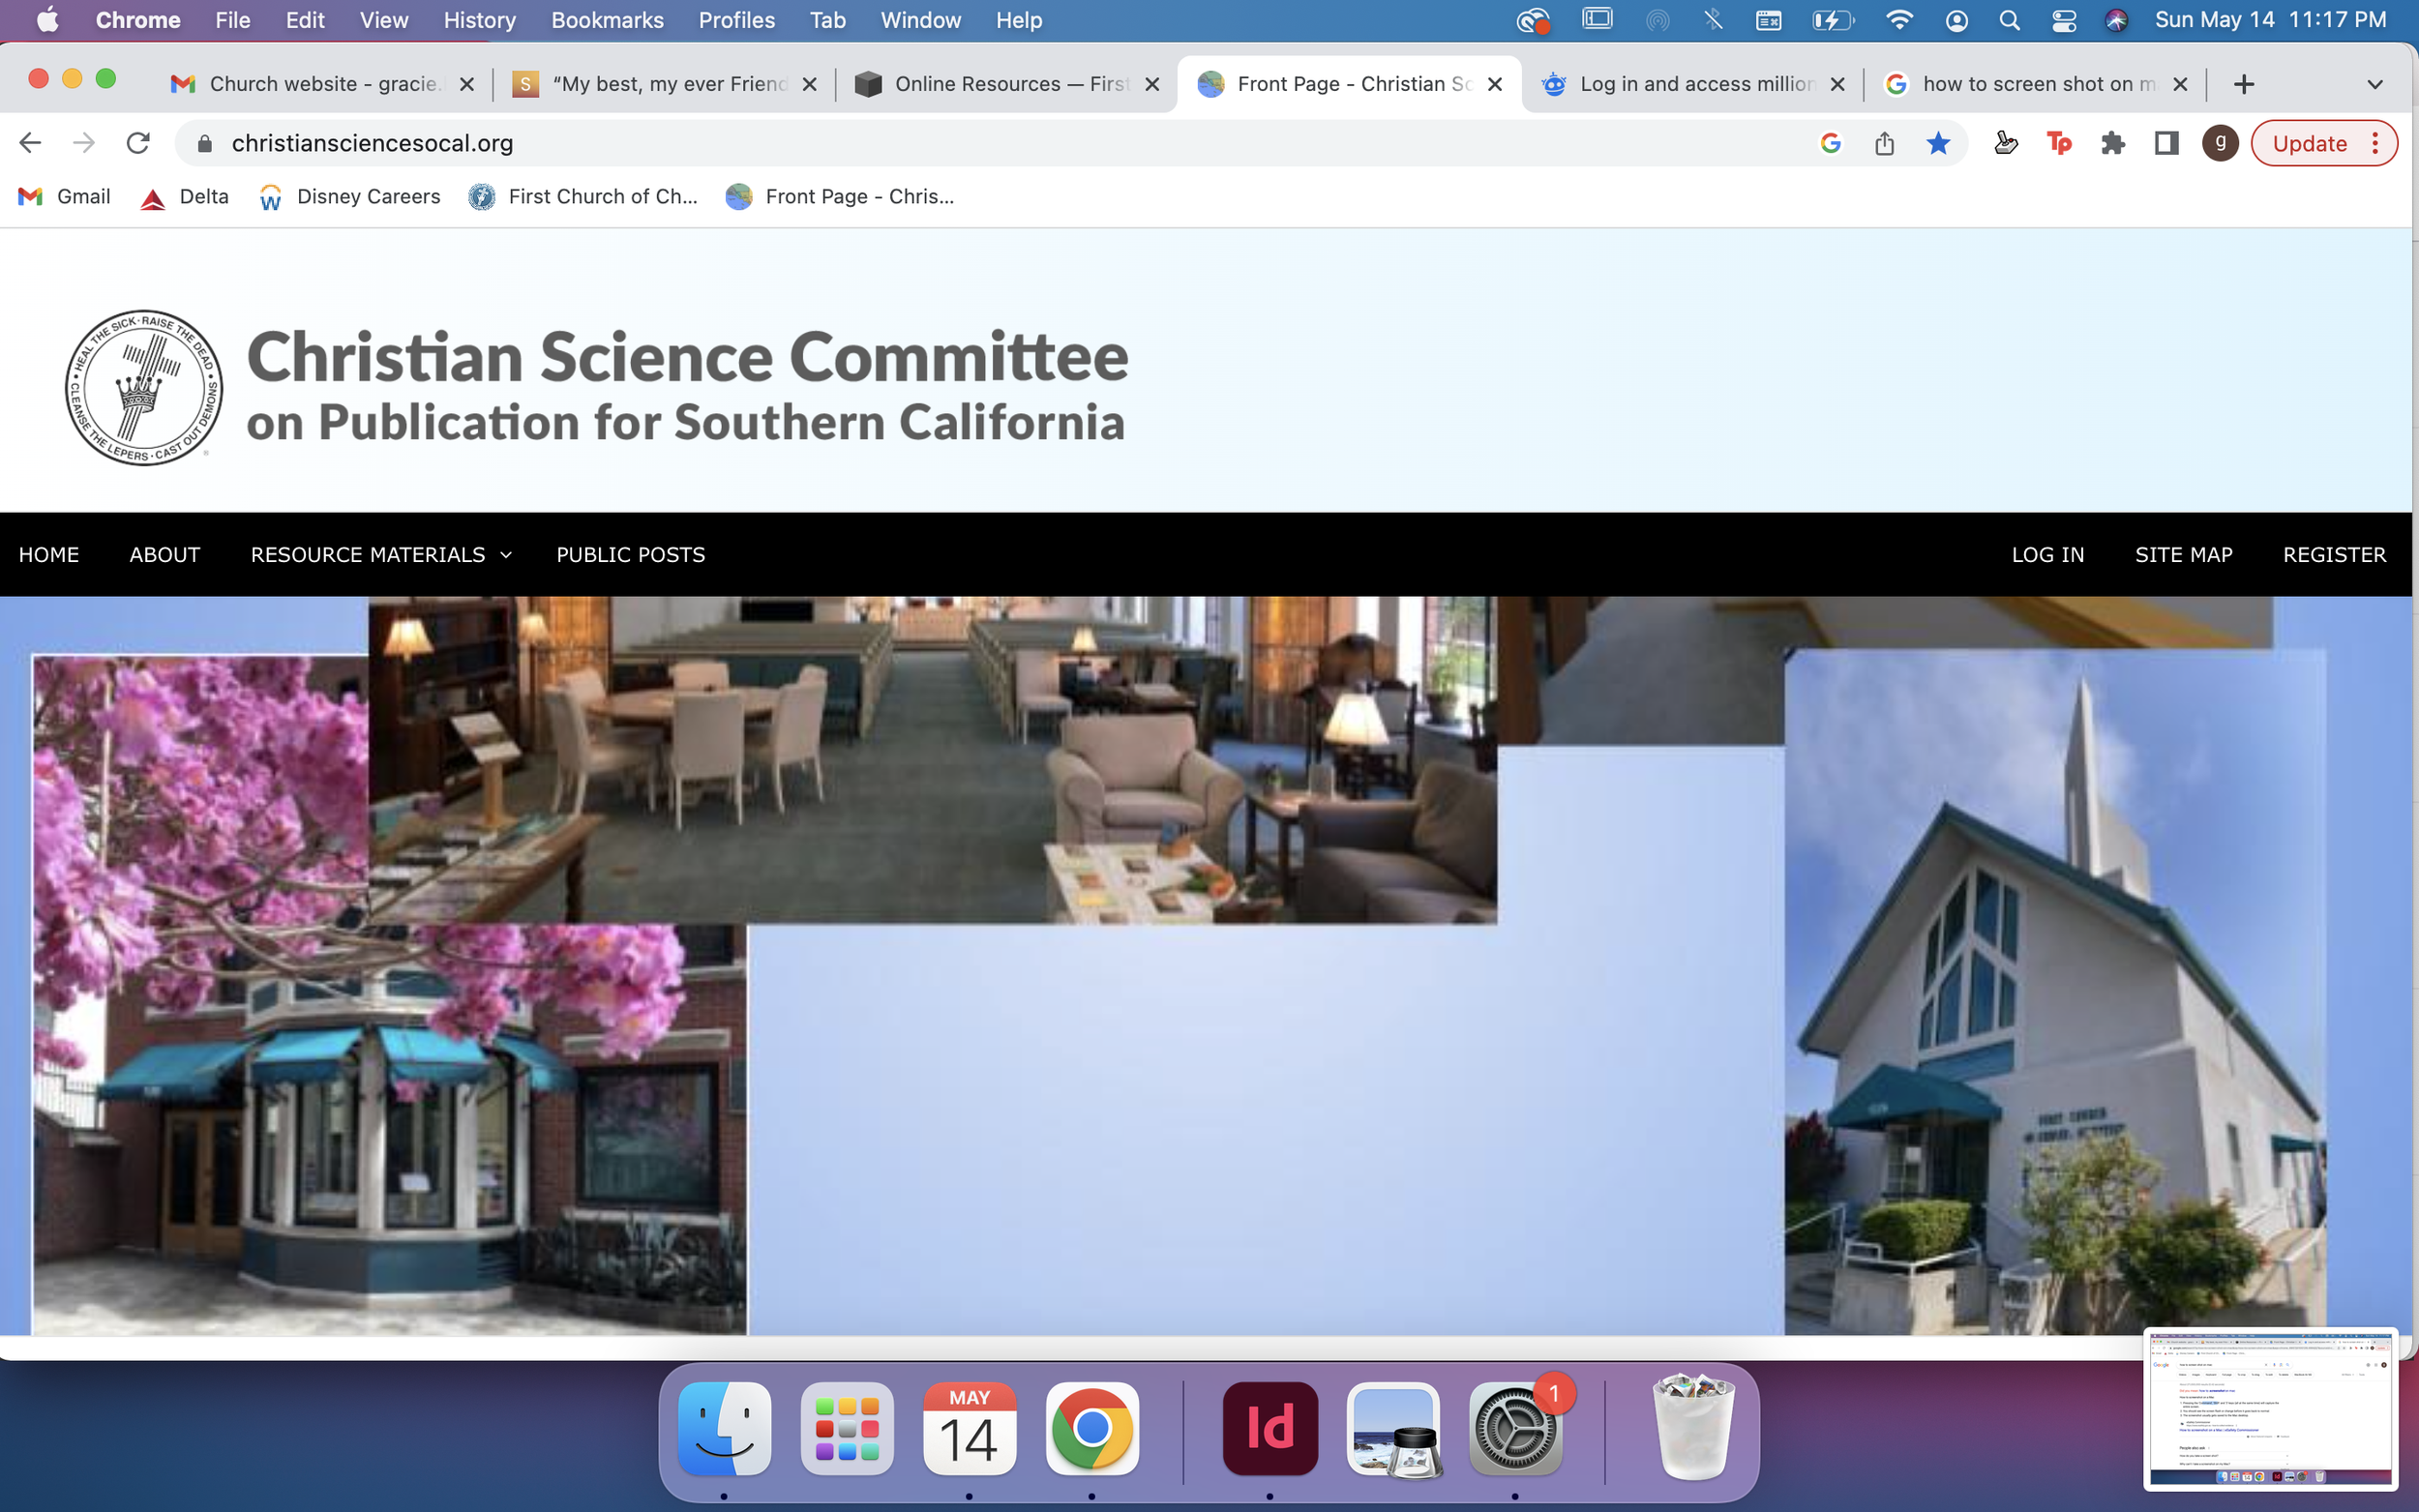Image resolution: width=2419 pixels, height=1512 pixels.
Task: Open the side panel icon
Action: tap(2166, 143)
